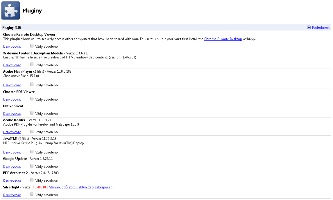Check always allowed for Widevine plugin
The height and width of the screenshot is (200, 333).
32,65
